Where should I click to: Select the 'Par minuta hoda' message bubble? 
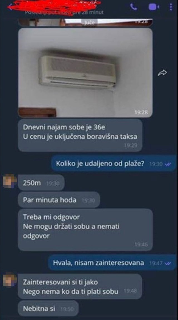click(59, 200)
